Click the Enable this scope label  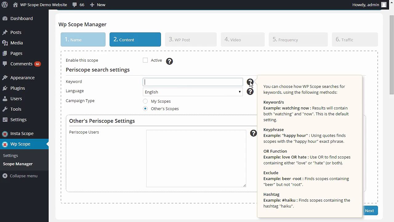click(x=82, y=60)
